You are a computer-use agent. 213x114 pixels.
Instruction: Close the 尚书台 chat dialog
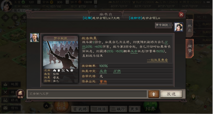coord(181,15)
